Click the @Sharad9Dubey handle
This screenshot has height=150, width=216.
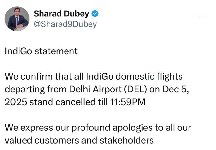65,24
